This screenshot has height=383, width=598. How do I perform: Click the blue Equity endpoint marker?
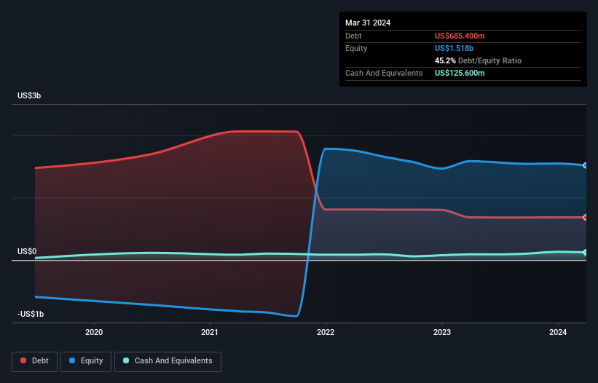[586, 165]
